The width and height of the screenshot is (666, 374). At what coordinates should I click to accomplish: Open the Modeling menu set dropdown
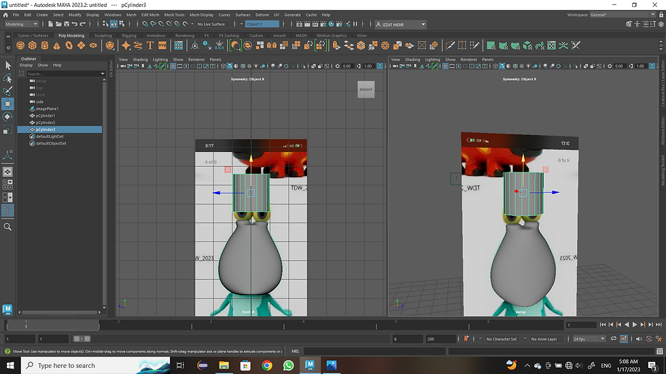click(x=21, y=24)
